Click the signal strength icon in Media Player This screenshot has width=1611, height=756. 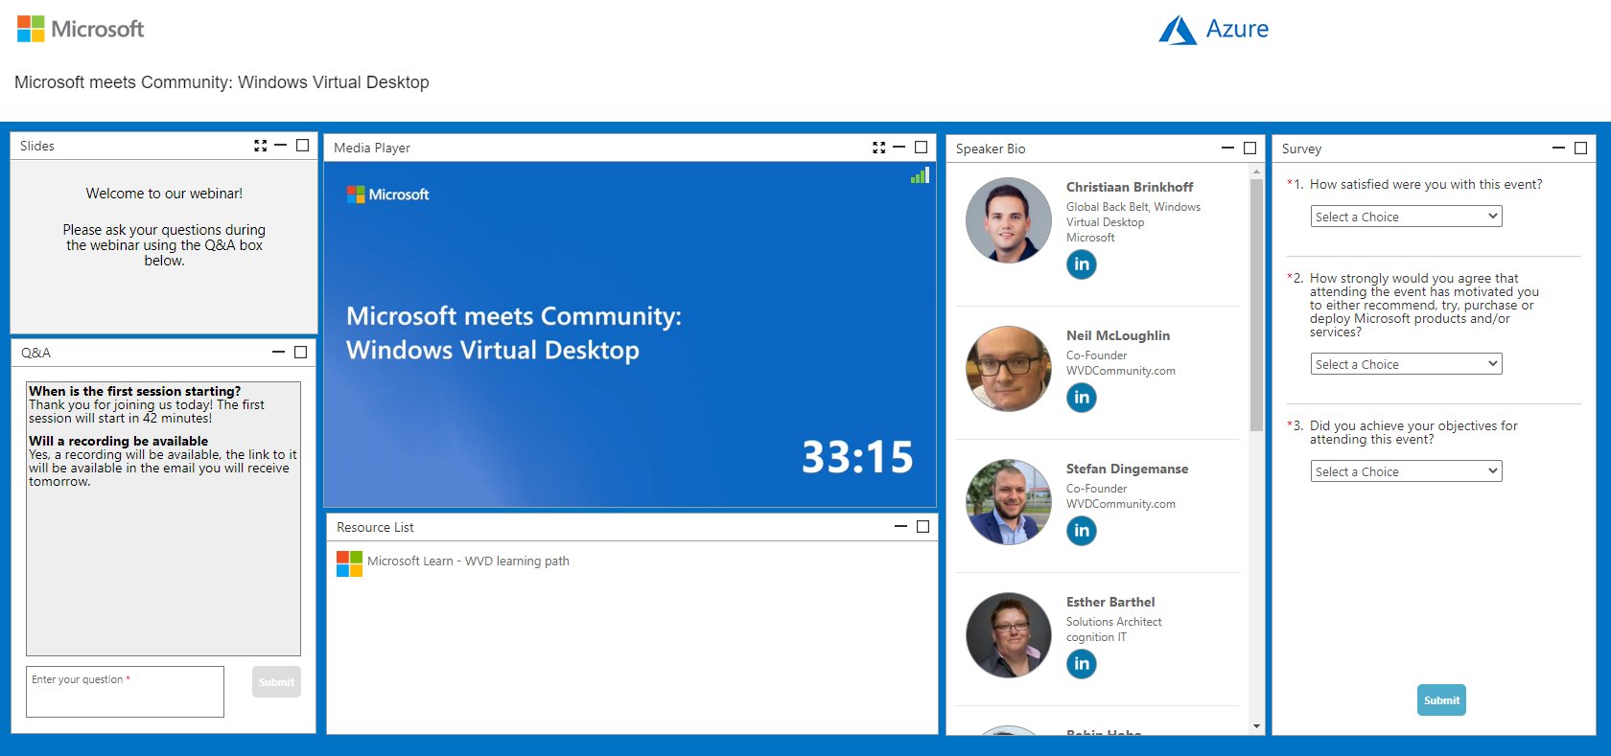pyautogui.click(x=921, y=175)
